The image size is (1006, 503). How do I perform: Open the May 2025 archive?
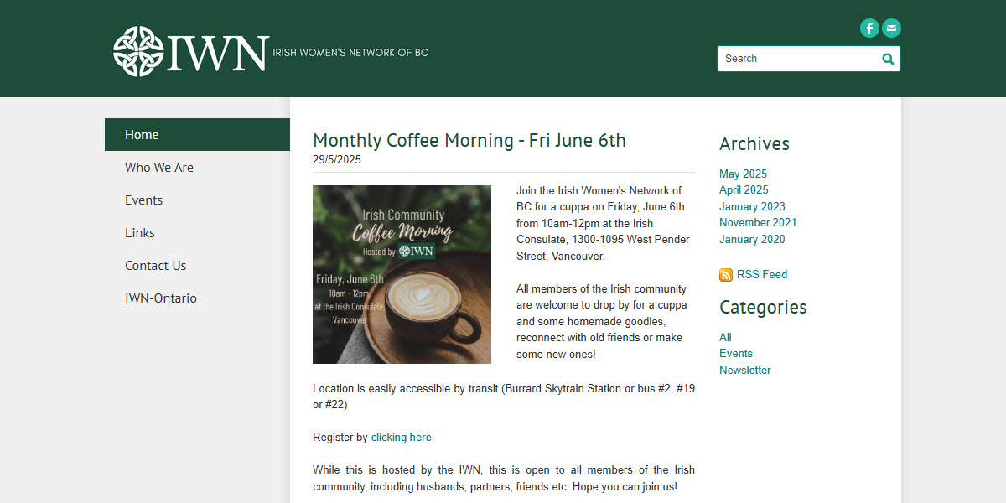pos(743,174)
